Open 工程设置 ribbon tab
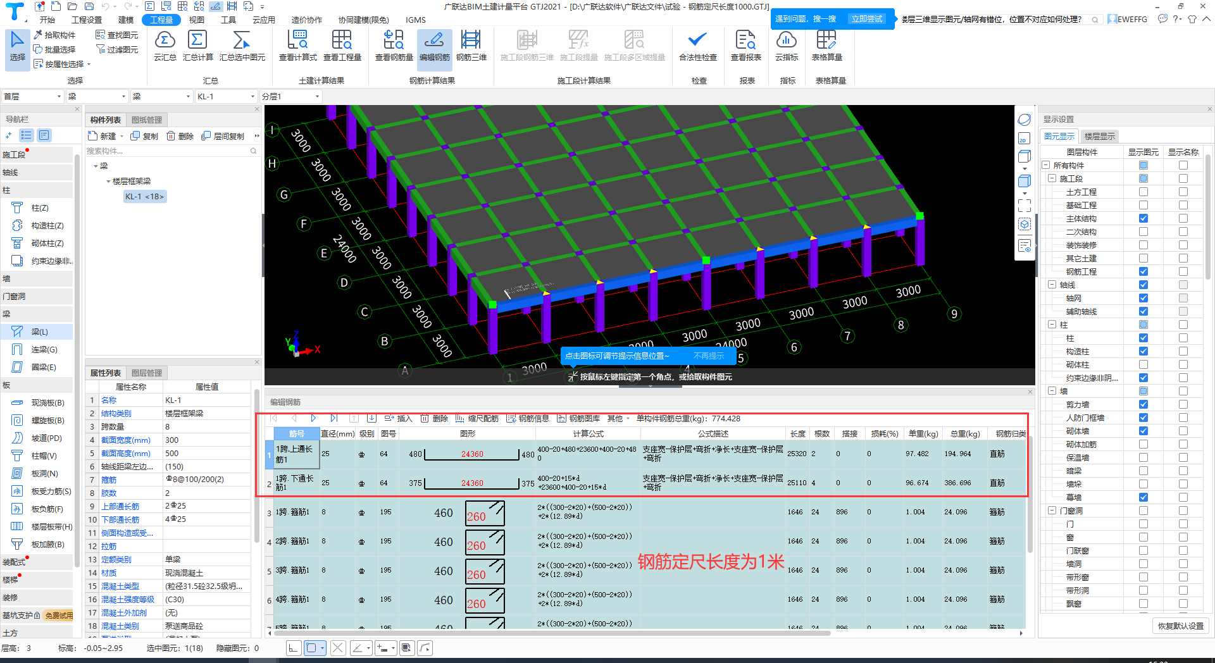 87,20
